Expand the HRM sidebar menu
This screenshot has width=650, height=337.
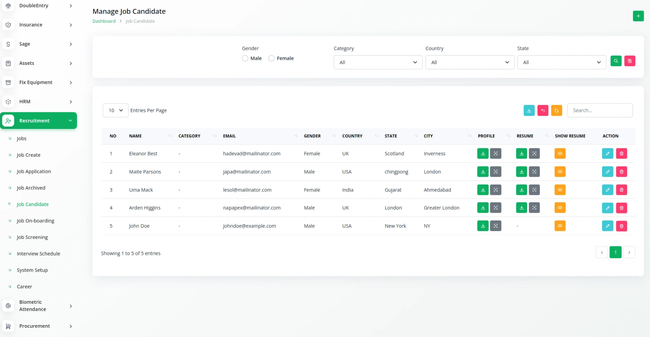pos(39,102)
